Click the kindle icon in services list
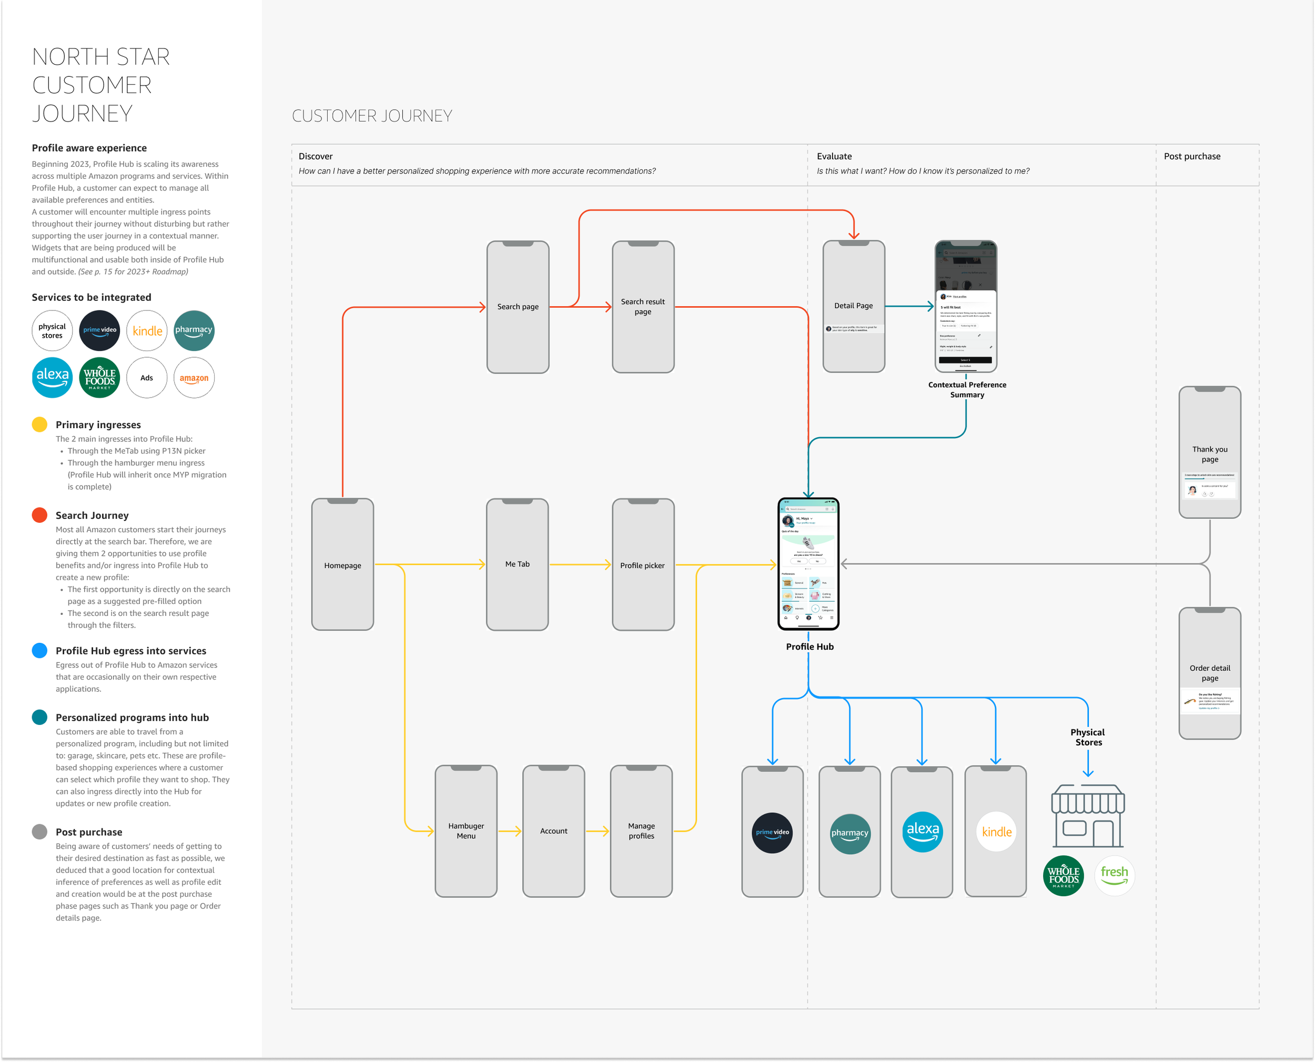 coord(147,330)
